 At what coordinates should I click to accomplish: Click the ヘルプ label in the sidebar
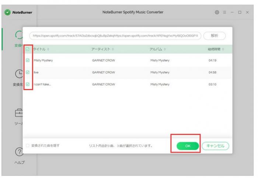(x=20, y=163)
